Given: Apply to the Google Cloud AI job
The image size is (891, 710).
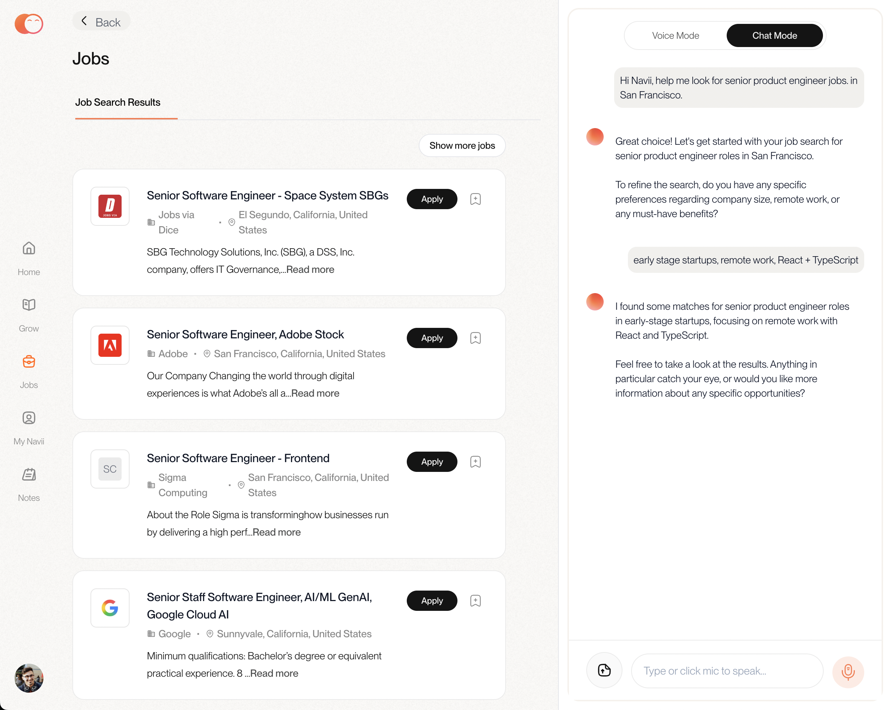Looking at the screenshot, I should (431, 600).
